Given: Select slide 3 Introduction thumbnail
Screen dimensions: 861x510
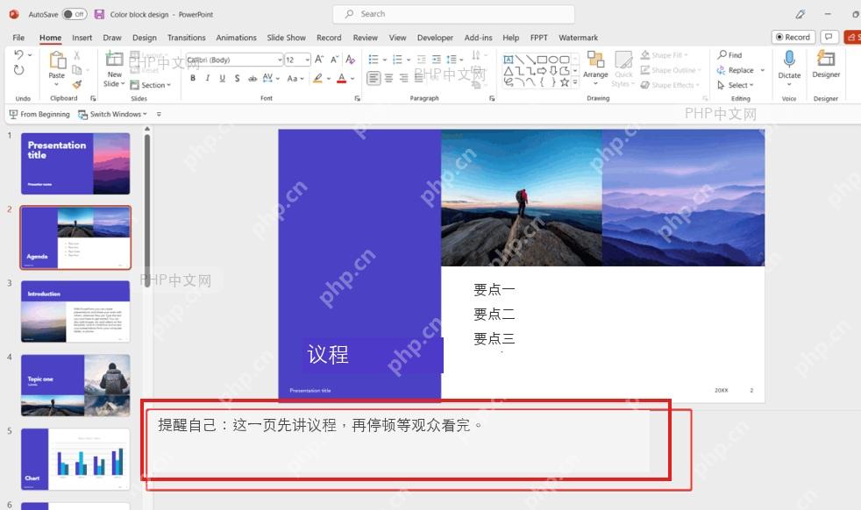Looking at the screenshot, I should [x=75, y=311].
